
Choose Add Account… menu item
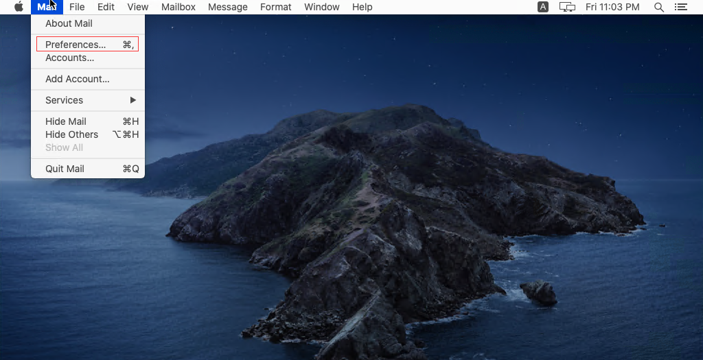(x=77, y=79)
